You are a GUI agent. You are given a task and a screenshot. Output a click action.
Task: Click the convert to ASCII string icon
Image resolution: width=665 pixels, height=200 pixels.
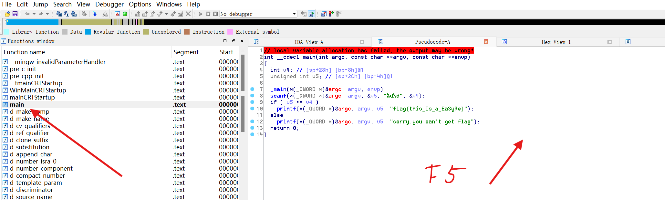152,14
